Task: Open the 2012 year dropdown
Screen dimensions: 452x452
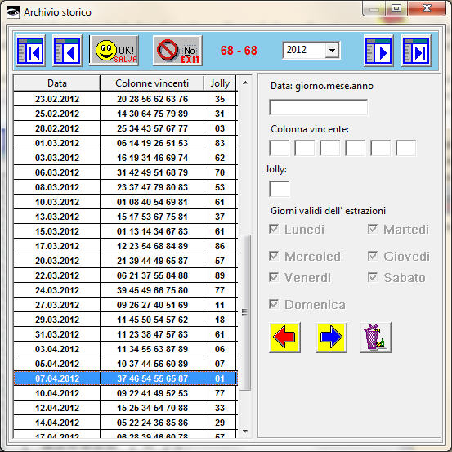Action: [332, 51]
